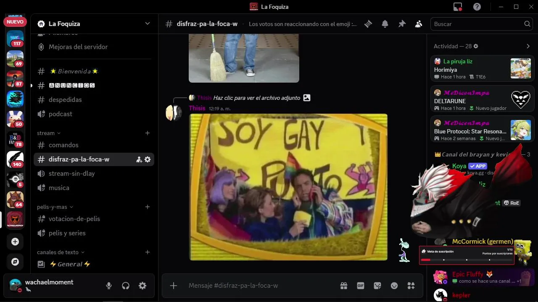Jump to replied message attachment text

pos(256,98)
